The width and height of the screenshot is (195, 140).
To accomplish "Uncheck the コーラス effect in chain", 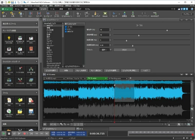I will pos(66,27).
